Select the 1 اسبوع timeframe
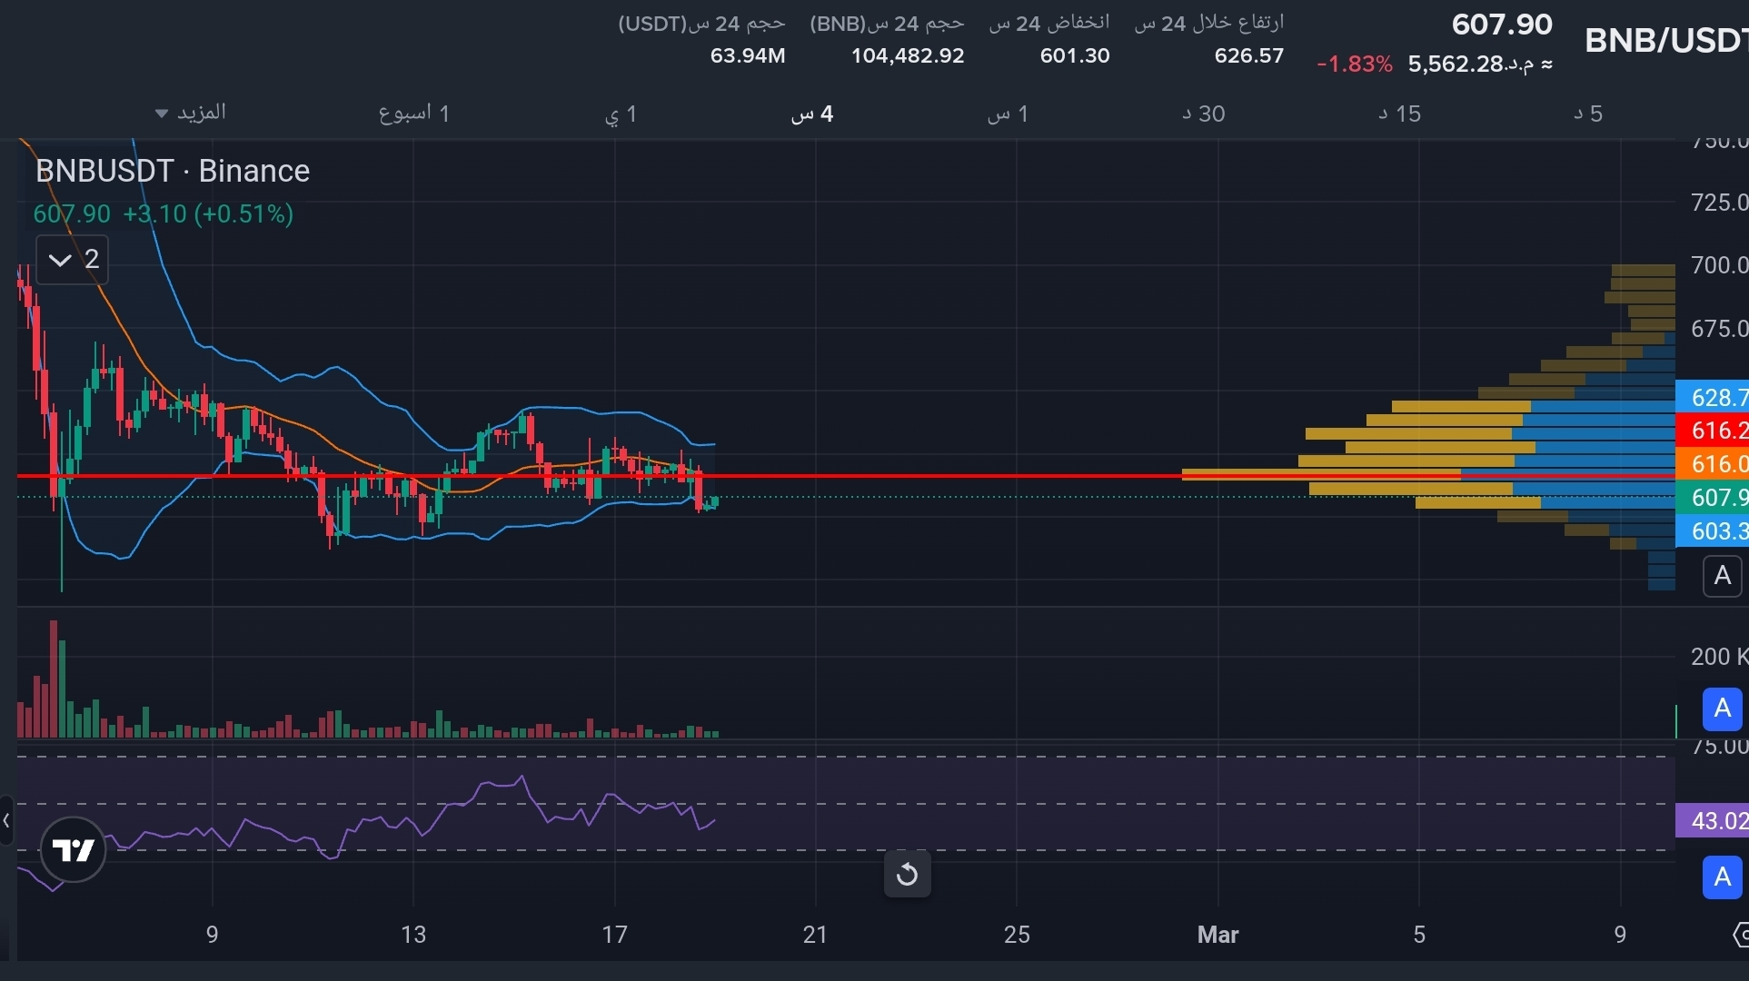Image resolution: width=1749 pixels, height=981 pixels. [414, 114]
